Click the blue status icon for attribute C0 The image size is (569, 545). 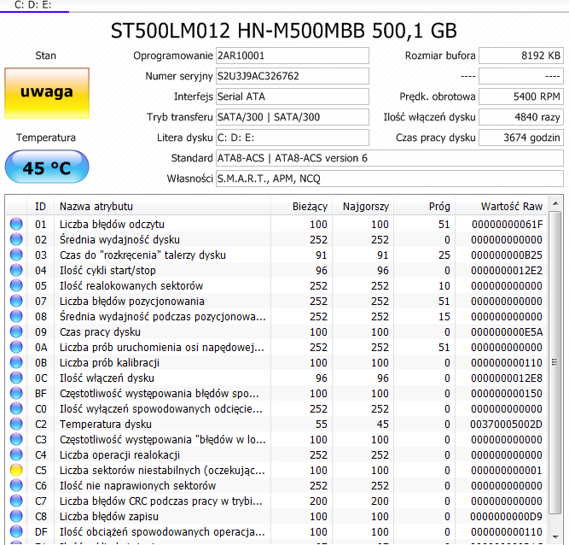16,408
